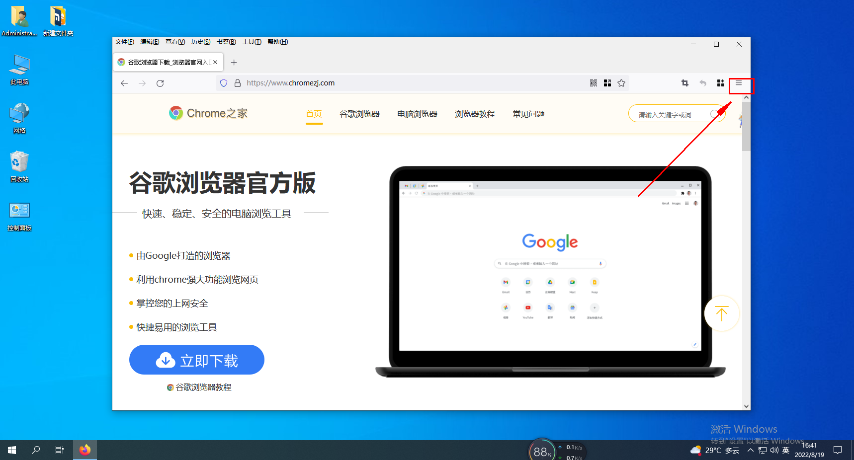854x460 pixels.
Task: Click the page scrollbar up arrow
Action: click(x=746, y=98)
